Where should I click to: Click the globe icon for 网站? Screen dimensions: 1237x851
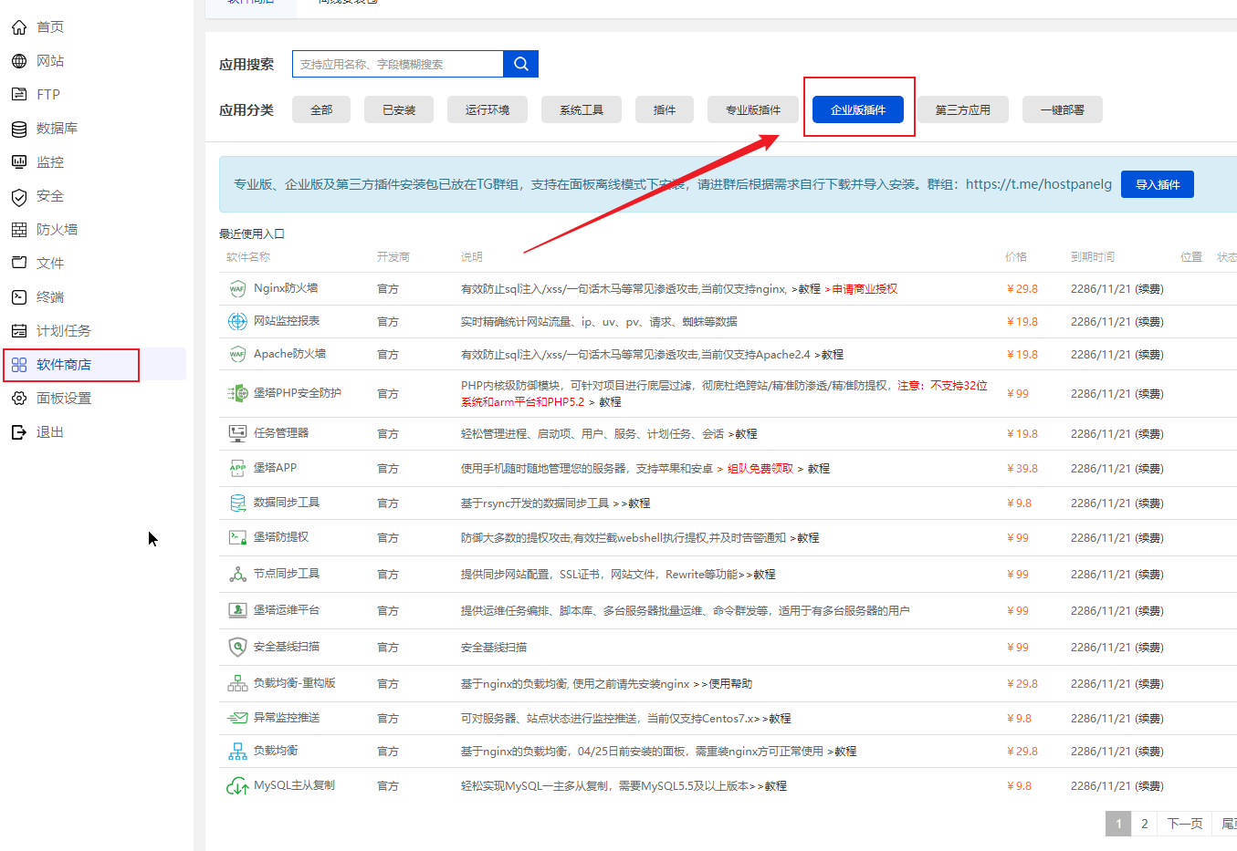tap(19, 61)
